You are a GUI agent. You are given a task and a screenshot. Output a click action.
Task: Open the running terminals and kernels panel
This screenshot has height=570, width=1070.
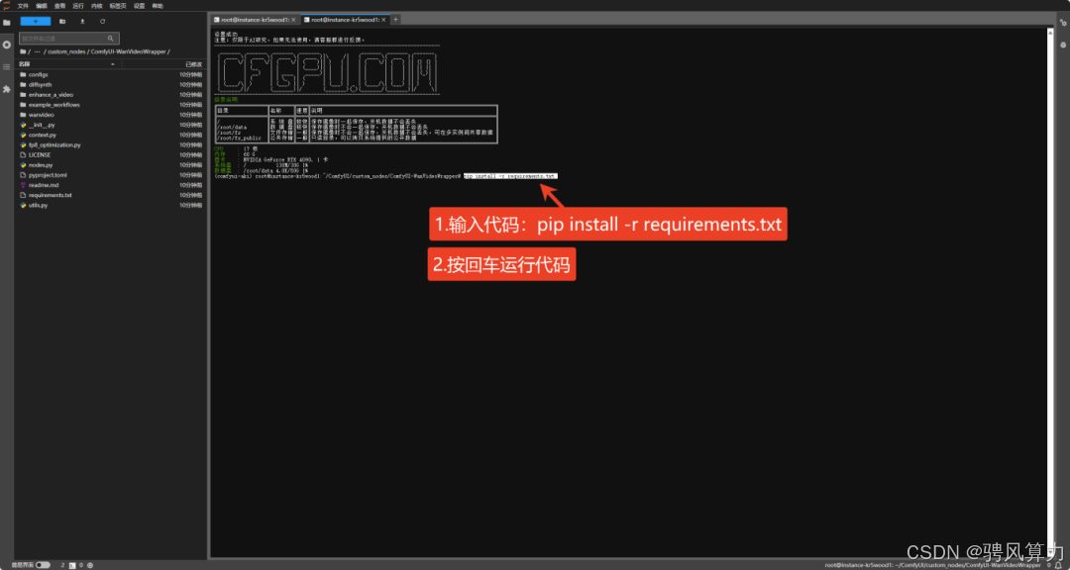pos(7,45)
